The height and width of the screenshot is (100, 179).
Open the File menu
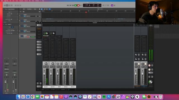[x=10, y=1]
